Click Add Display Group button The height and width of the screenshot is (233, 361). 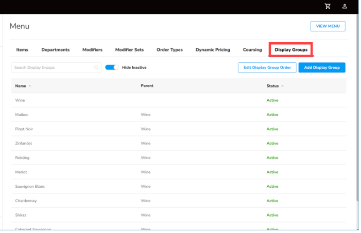tap(322, 67)
